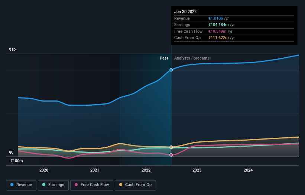
Task: Toggle the Cash From Op legend series
Action: point(135,185)
